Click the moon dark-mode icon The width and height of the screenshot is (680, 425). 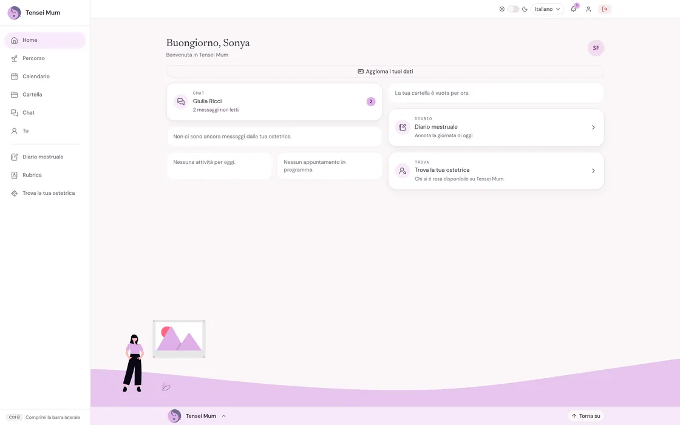coord(525,9)
